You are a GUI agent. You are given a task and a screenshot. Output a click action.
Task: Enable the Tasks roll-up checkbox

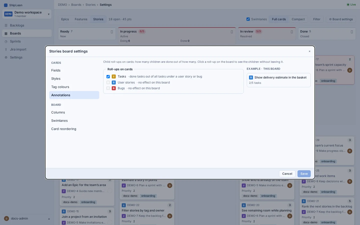click(x=108, y=76)
